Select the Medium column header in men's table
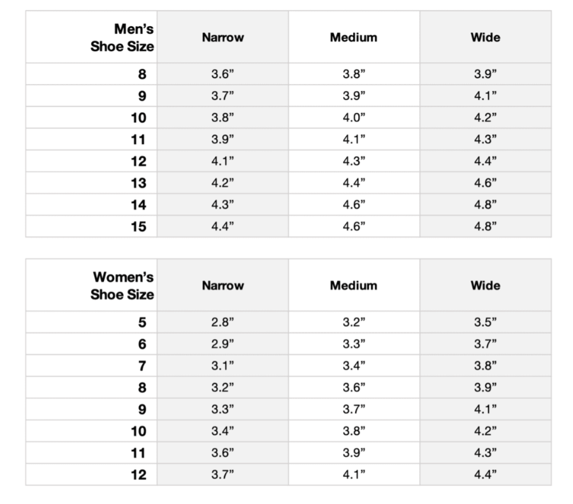 (353, 38)
